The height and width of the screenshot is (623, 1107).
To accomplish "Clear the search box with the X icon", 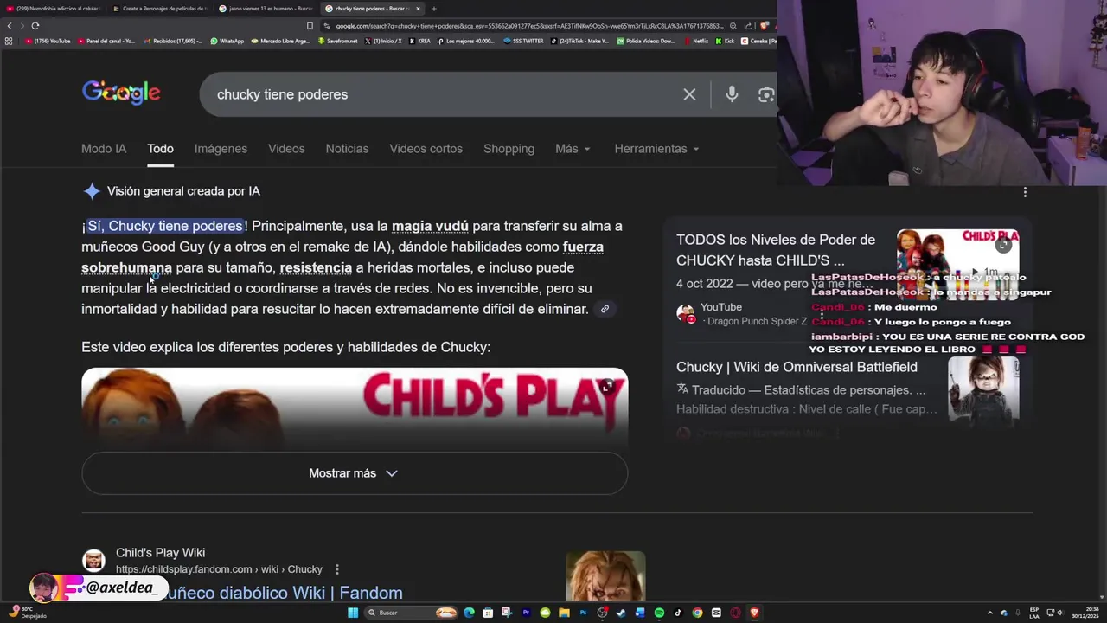I will (689, 94).
